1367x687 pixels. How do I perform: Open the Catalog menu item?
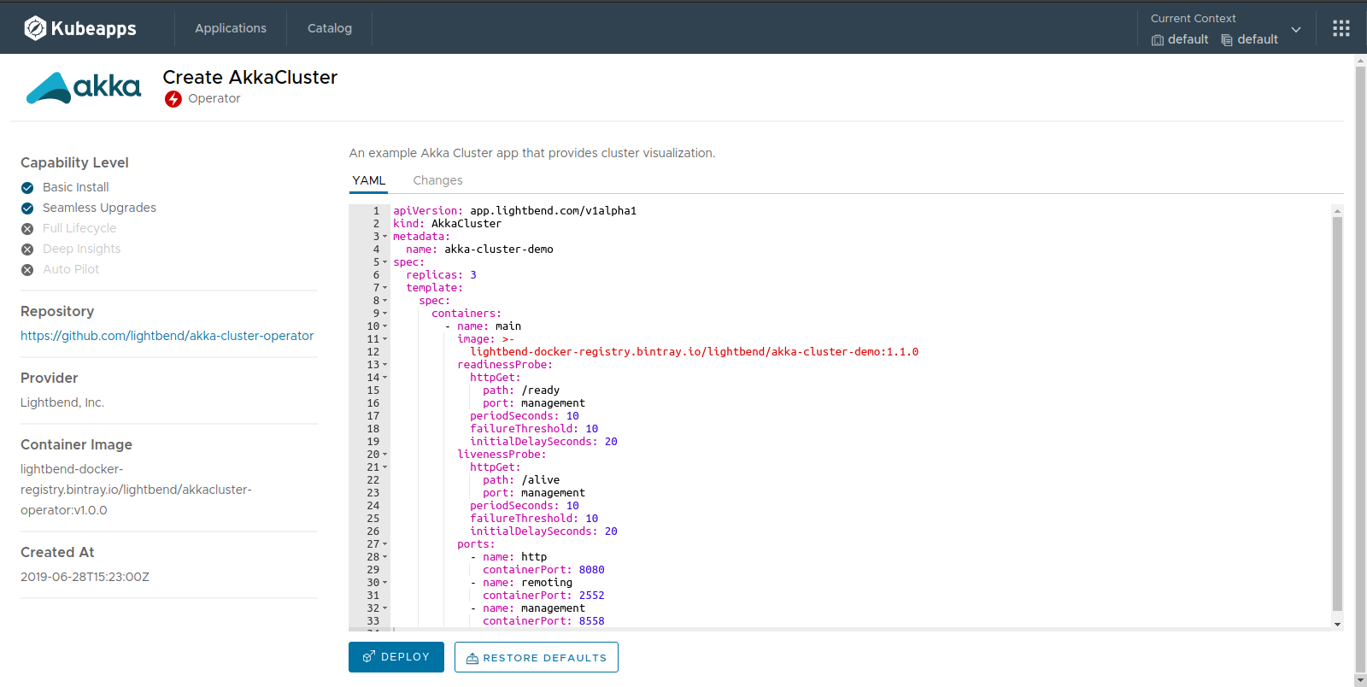[330, 28]
